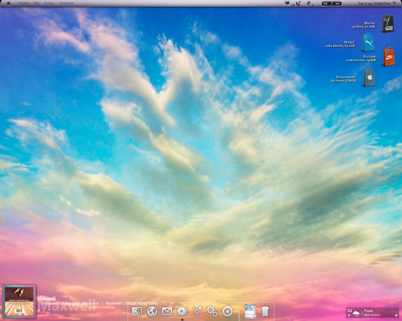
Task: Click the plus button on weather widget
Action: 349,315
